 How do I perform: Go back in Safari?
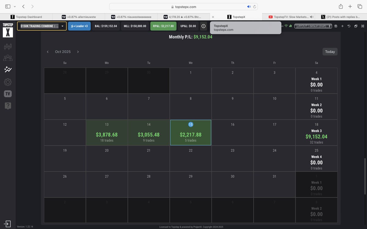(x=24, y=6)
